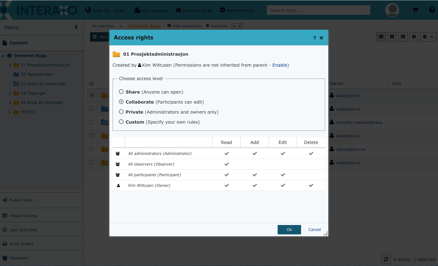Choose the Custom access level option
Image resolution: width=438 pixels, height=266 pixels.
point(121,122)
